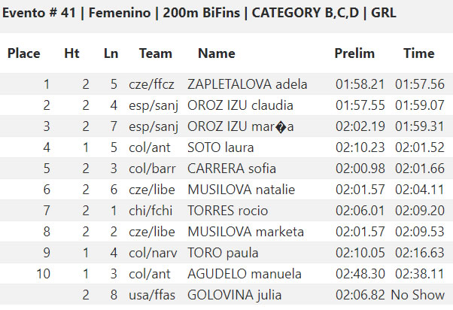This screenshot has height=310, width=453.
Task: Click SOTO laura's final time 02:01.52
Action: click(x=420, y=147)
